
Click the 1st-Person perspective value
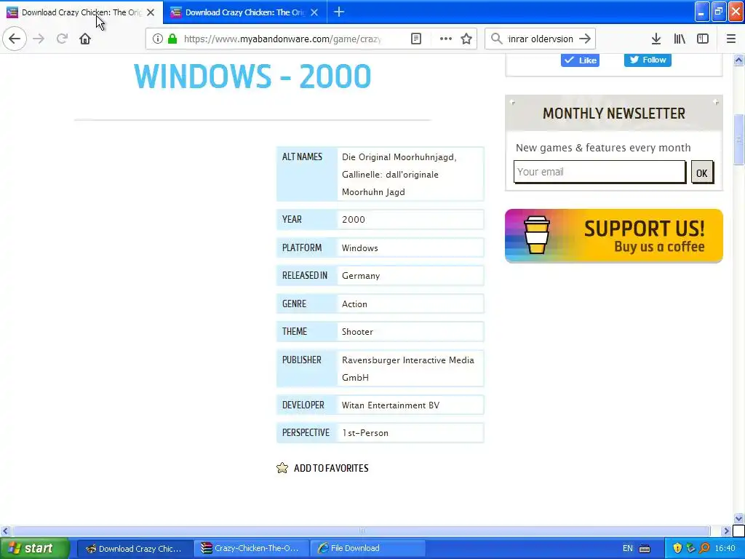click(365, 433)
